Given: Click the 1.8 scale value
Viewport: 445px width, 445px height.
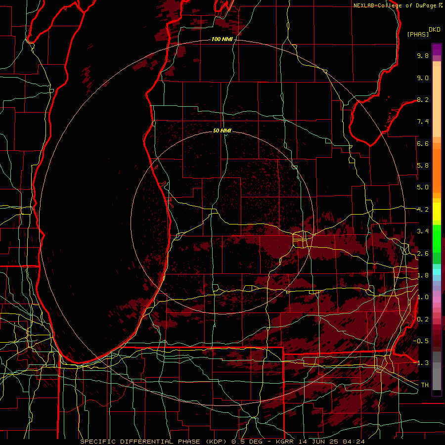Looking at the screenshot, I should [x=423, y=275].
